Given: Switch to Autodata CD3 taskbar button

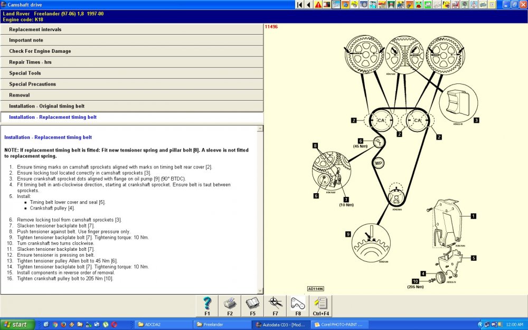Looking at the screenshot, I should [280, 325].
